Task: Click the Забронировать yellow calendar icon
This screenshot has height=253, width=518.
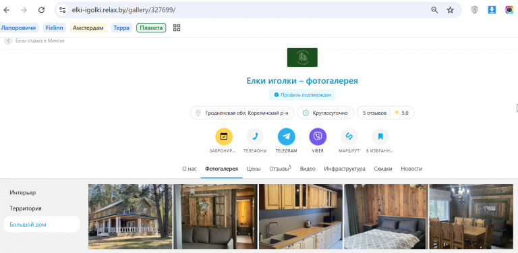Action: [224, 136]
